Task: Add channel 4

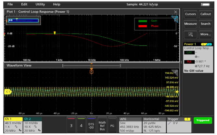Action: pyautogui.click(x=81, y=125)
